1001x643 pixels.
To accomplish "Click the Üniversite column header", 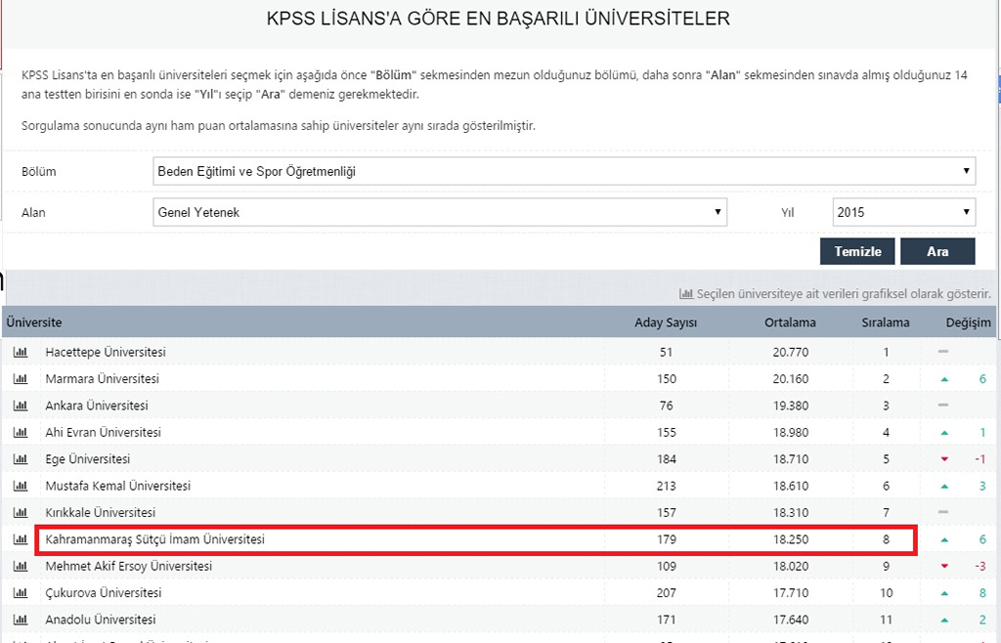I will pyautogui.click(x=34, y=322).
